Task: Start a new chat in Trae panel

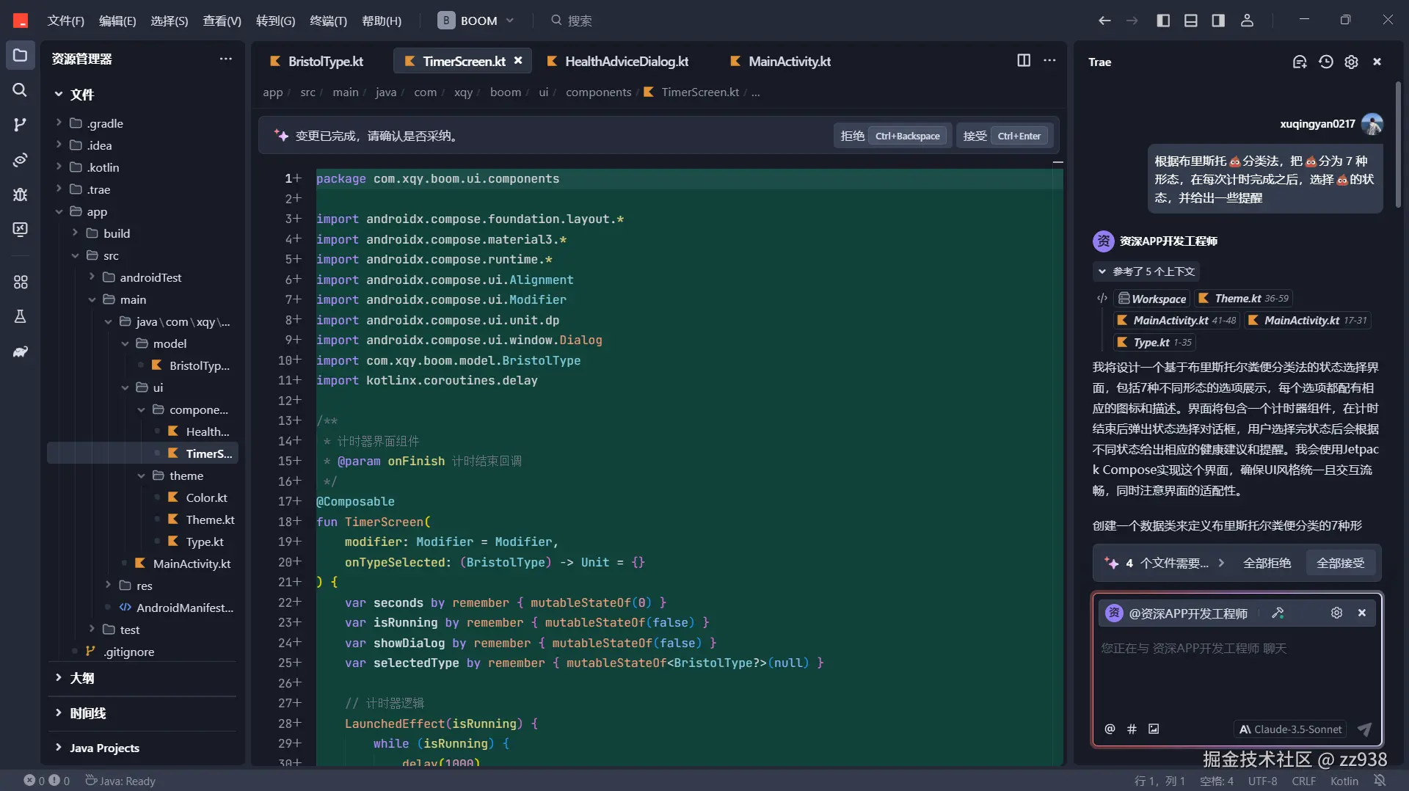Action: pos(1300,62)
